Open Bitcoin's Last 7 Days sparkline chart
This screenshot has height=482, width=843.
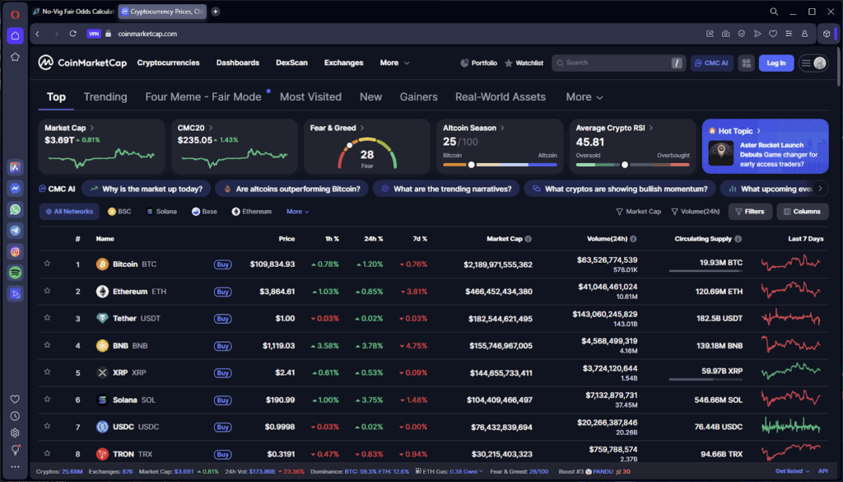pos(790,264)
